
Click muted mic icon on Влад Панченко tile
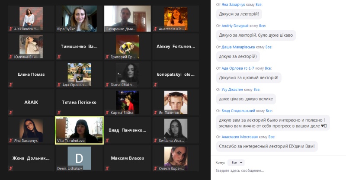(x=107, y=141)
